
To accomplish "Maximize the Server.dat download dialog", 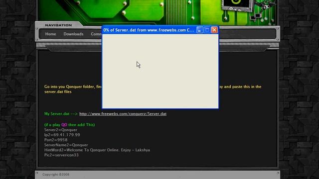I will click(x=207, y=30).
